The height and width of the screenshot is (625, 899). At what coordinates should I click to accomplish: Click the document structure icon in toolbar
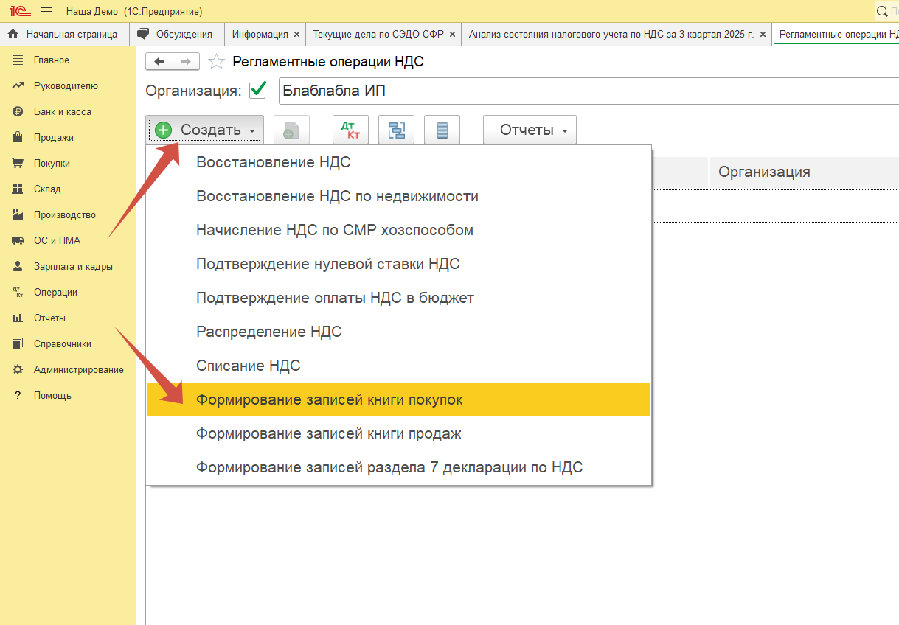tap(396, 130)
